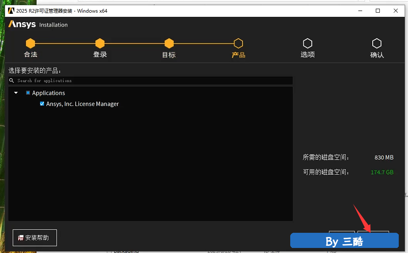Go to the 登录 step hexagon
This screenshot has height=253, width=408.
tap(100, 43)
